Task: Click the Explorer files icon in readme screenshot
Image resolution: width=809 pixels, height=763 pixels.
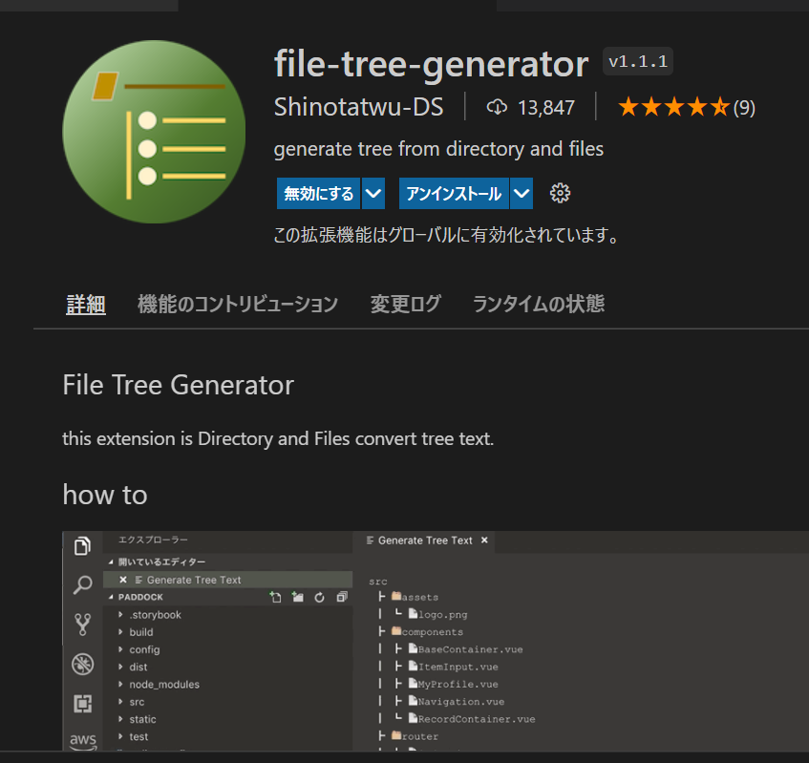Action: pyautogui.click(x=82, y=545)
